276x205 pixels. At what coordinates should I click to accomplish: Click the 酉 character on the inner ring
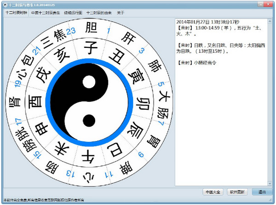coord(35,102)
